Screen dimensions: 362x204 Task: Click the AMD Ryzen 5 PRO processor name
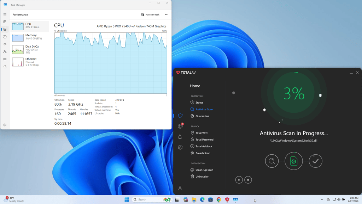tap(132, 26)
